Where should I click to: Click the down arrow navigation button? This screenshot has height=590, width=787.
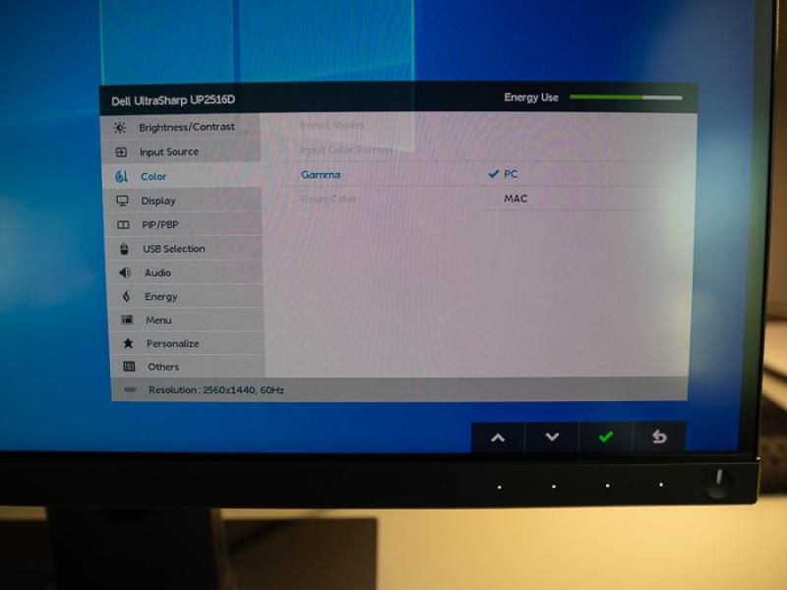pyautogui.click(x=552, y=437)
